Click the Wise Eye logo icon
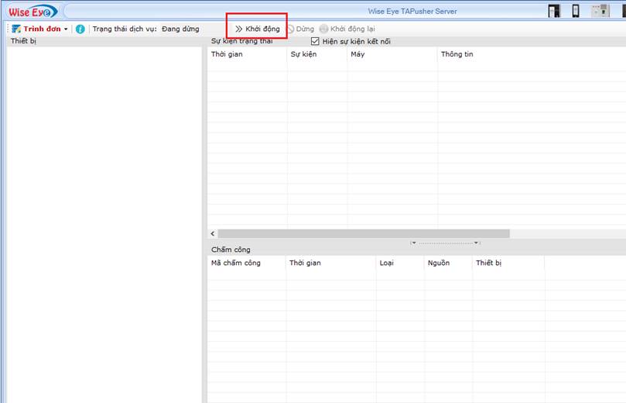626x403 pixels. pos(29,11)
